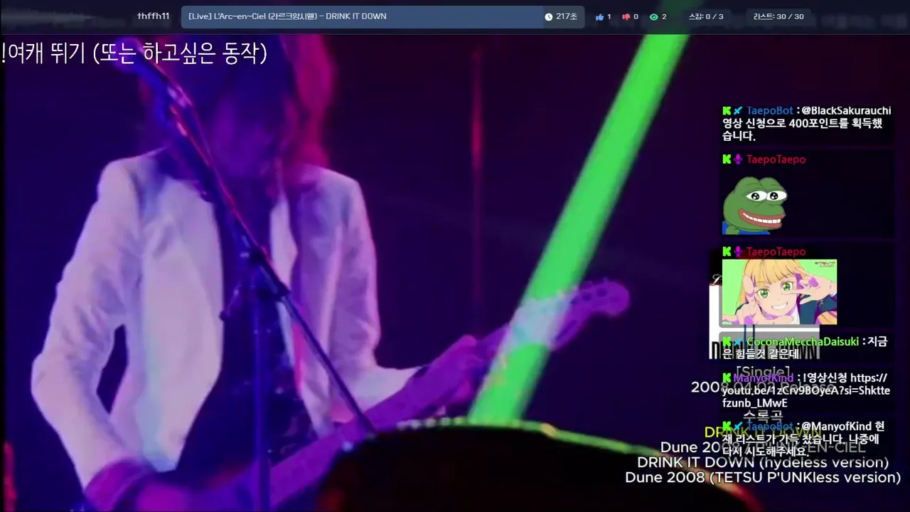Click the K badge above the Pepe emote
The width and height of the screenshot is (910, 512).
point(727,159)
